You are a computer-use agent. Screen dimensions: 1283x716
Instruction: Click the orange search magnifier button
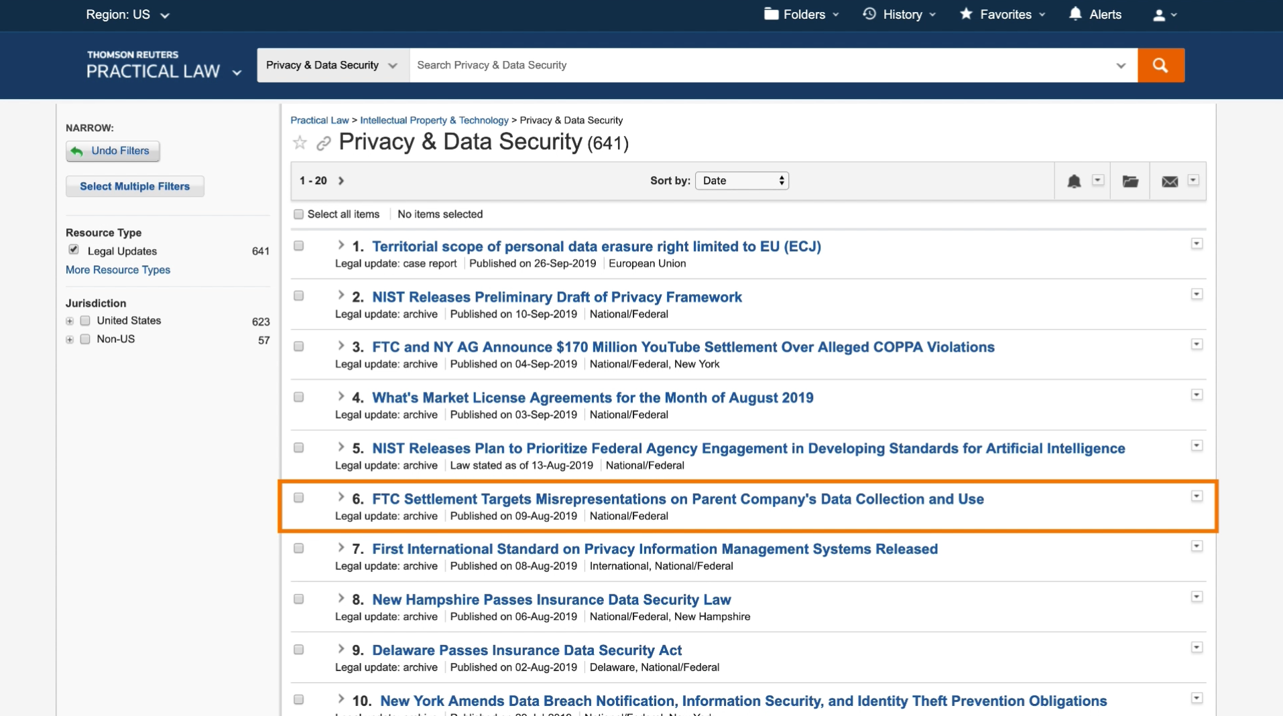point(1160,65)
